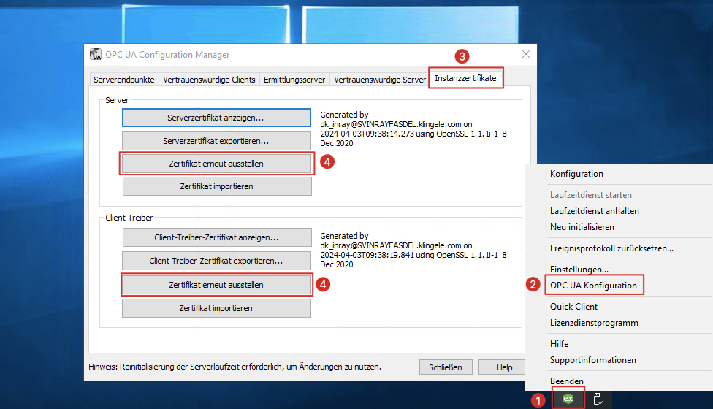713x409 pixels.
Task: Open Lizenzdienstprogramm menu entry
Action: (595, 323)
